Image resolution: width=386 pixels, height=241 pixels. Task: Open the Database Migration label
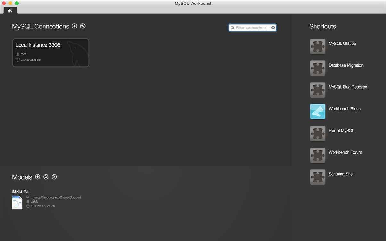tap(346, 65)
